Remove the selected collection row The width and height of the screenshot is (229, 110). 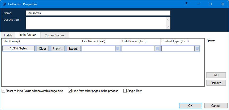click(216, 83)
